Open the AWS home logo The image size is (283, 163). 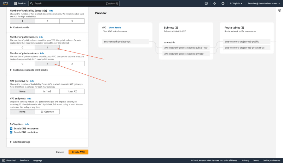(x=5, y=3)
